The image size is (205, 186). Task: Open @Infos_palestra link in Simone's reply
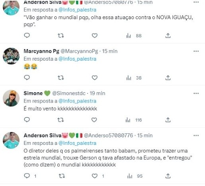pyautogui.click(x=77, y=101)
